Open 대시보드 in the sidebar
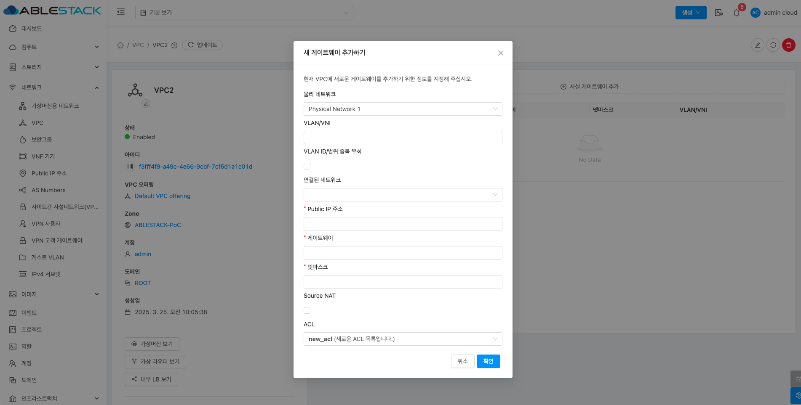 pos(53,29)
